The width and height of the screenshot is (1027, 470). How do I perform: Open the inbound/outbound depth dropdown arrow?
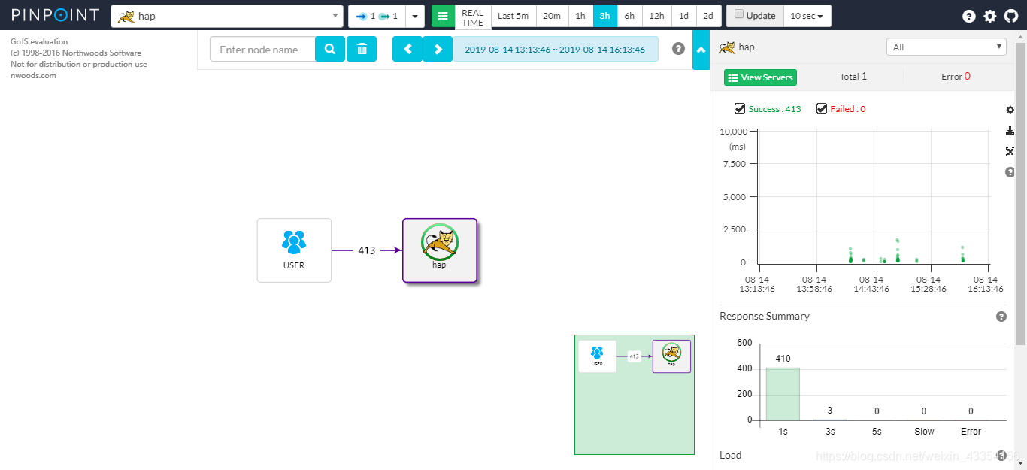point(415,16)
